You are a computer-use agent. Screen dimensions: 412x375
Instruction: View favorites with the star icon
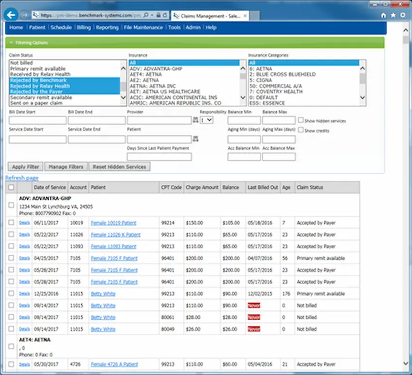(x=393, y=15)
